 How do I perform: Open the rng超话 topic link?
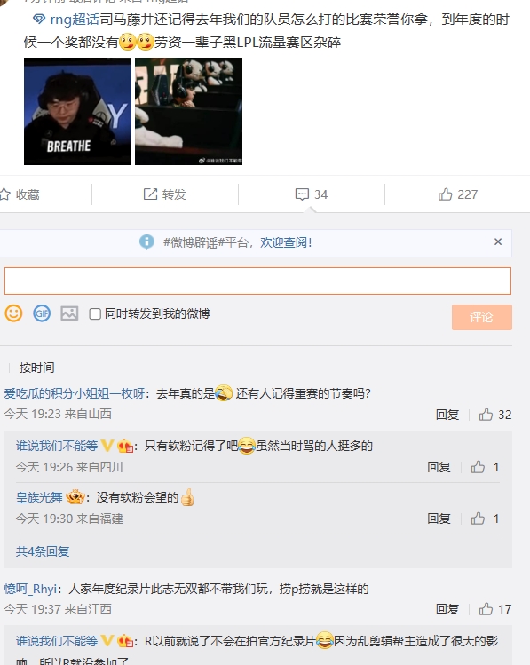(x=75, y=20)
